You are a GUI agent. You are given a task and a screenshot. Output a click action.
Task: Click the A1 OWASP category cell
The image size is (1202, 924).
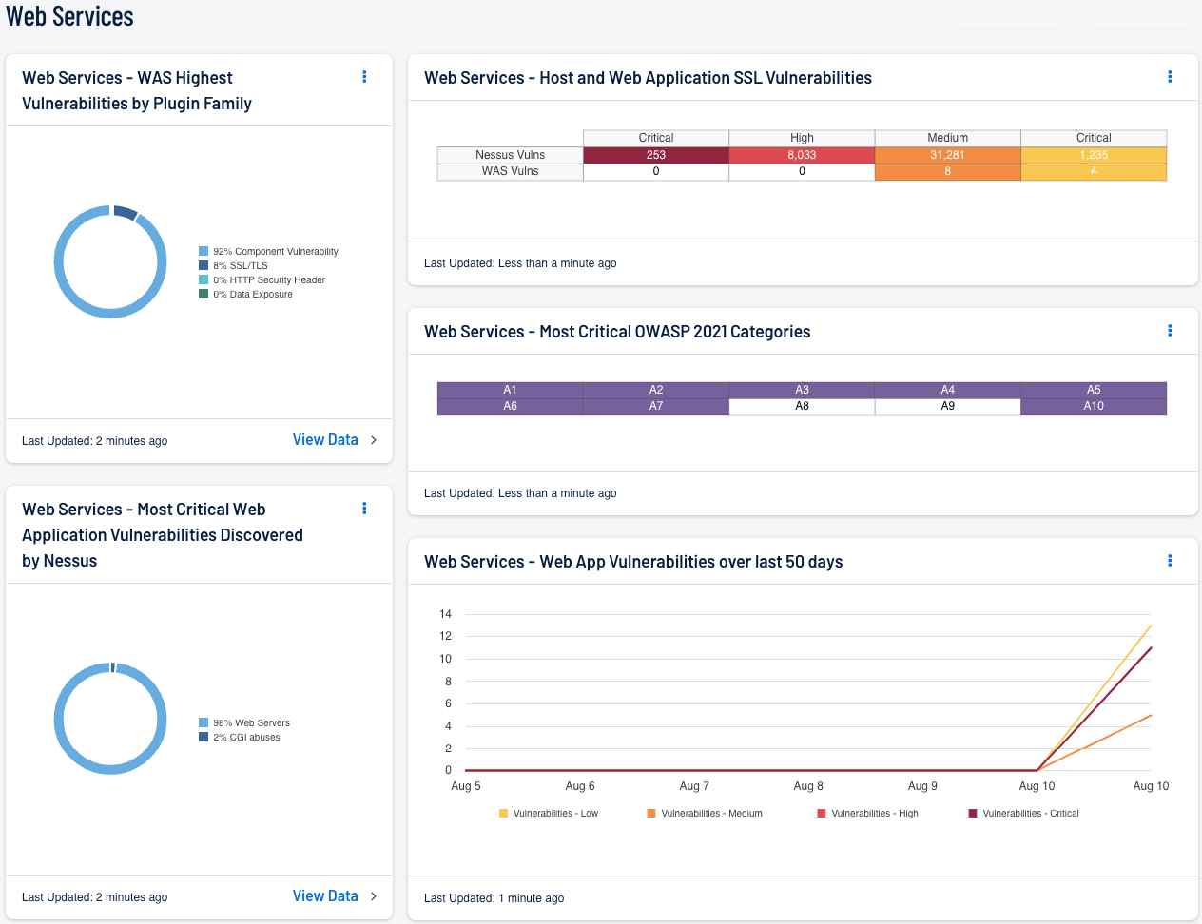511,390
